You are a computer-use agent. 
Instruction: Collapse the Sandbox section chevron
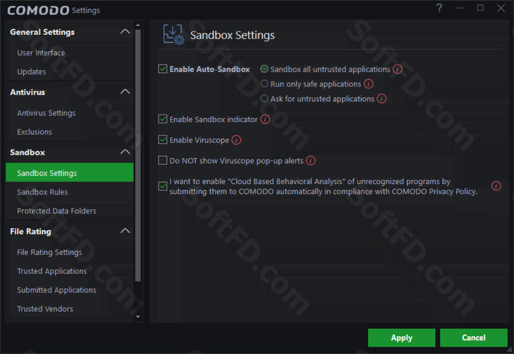(x=125, y=152)
